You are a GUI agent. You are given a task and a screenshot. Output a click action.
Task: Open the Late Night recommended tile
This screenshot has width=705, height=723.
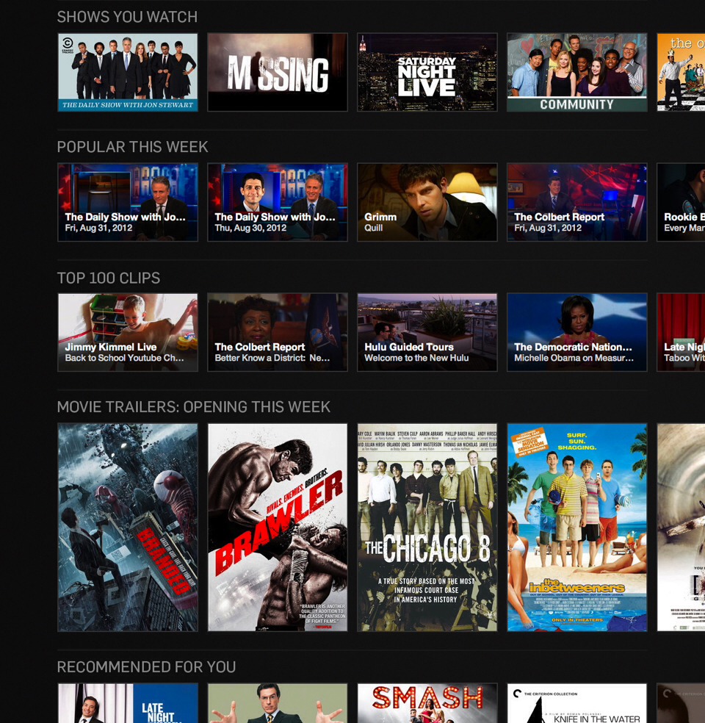[x=128, y=702]
